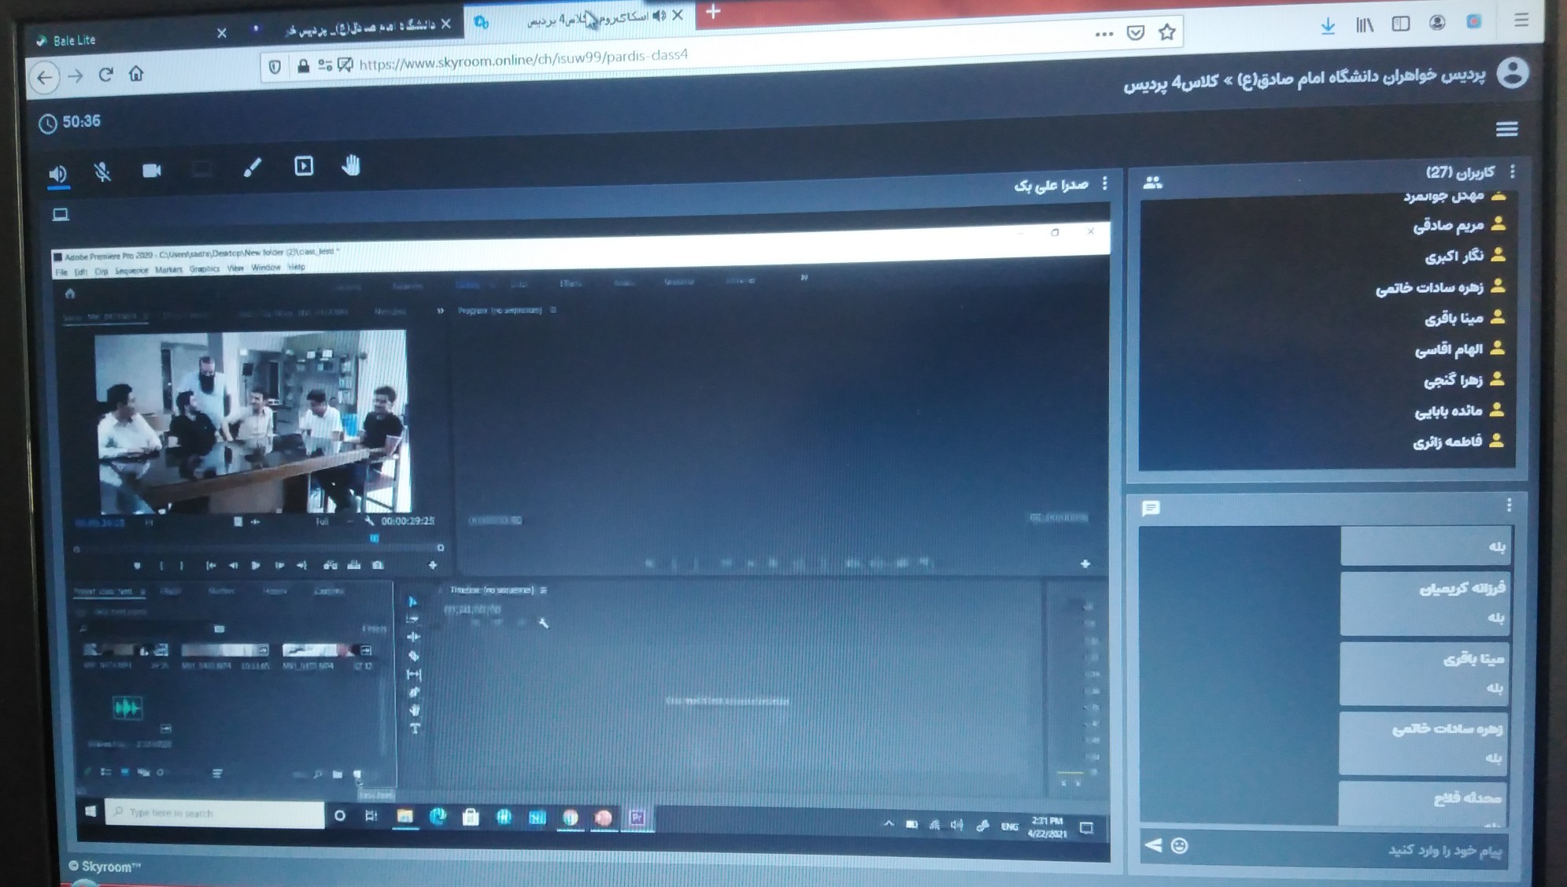1567x887 pixels.
Task: Select user نگار اکبری in list
Action: (1465, 256)
